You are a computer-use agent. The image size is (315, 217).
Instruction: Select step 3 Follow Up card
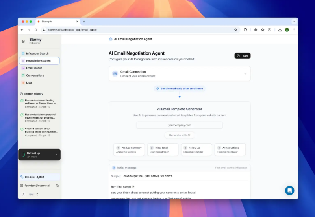pyautogui.click(x=196, y=150)
